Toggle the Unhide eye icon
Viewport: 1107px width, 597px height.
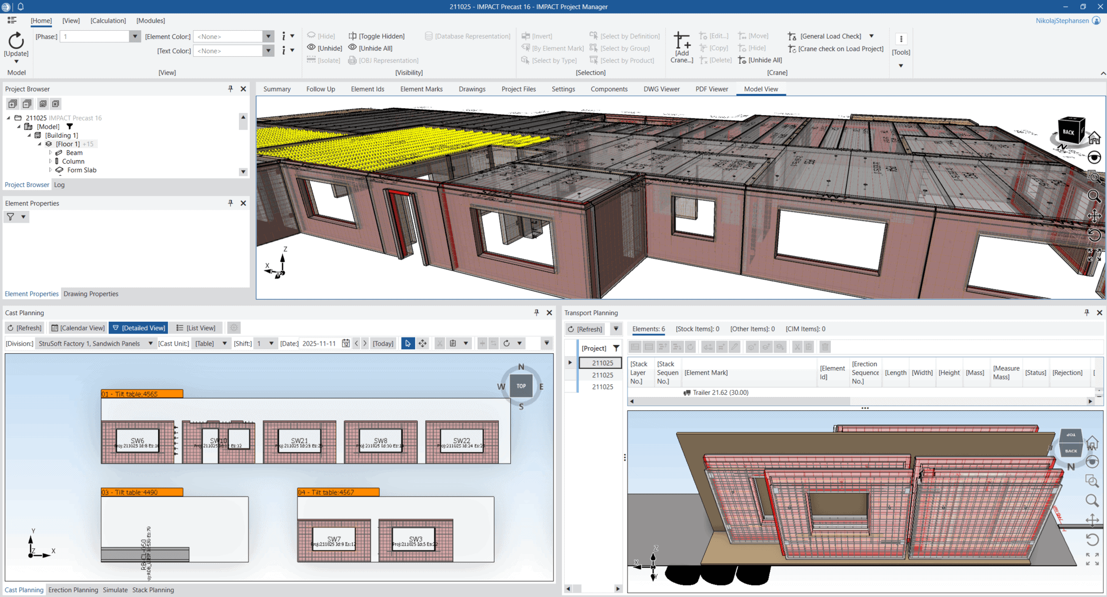pos(312,48)
